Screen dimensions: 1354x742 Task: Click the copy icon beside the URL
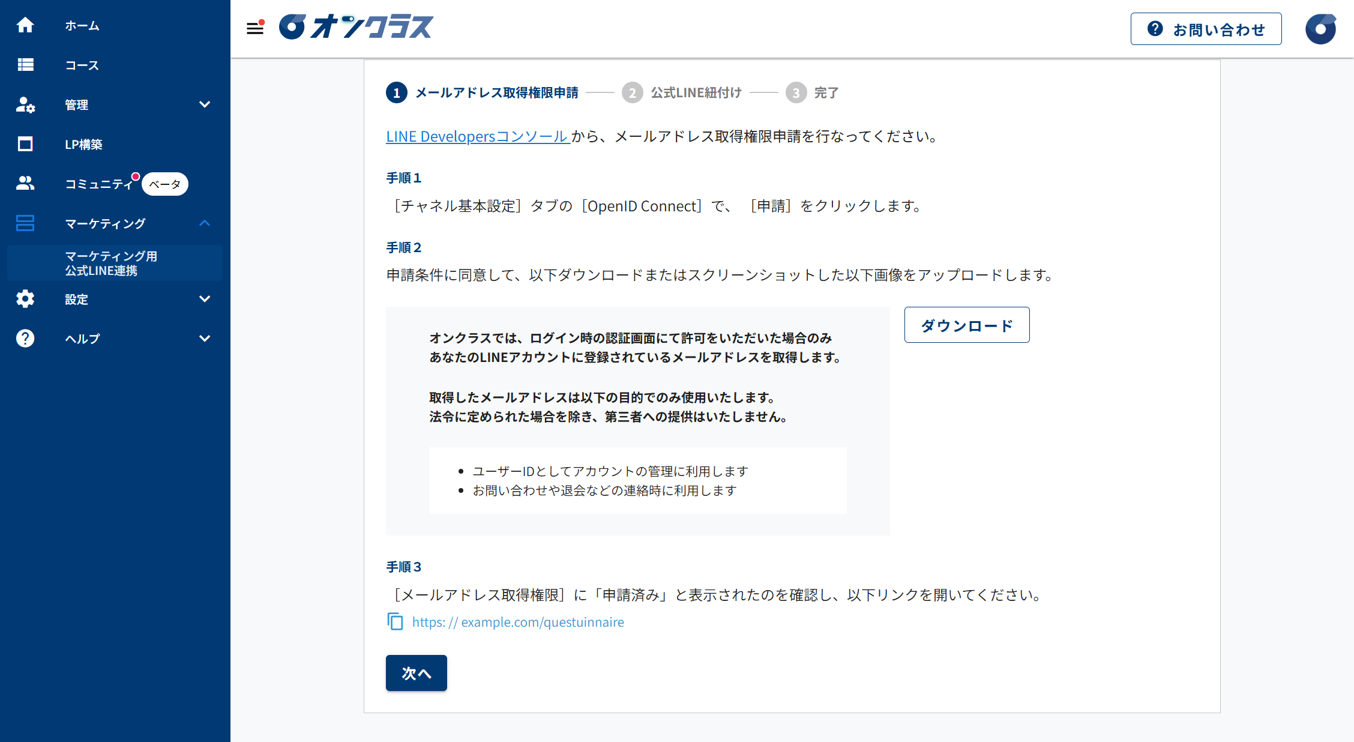pyautogui.click(x=395, y=621)
